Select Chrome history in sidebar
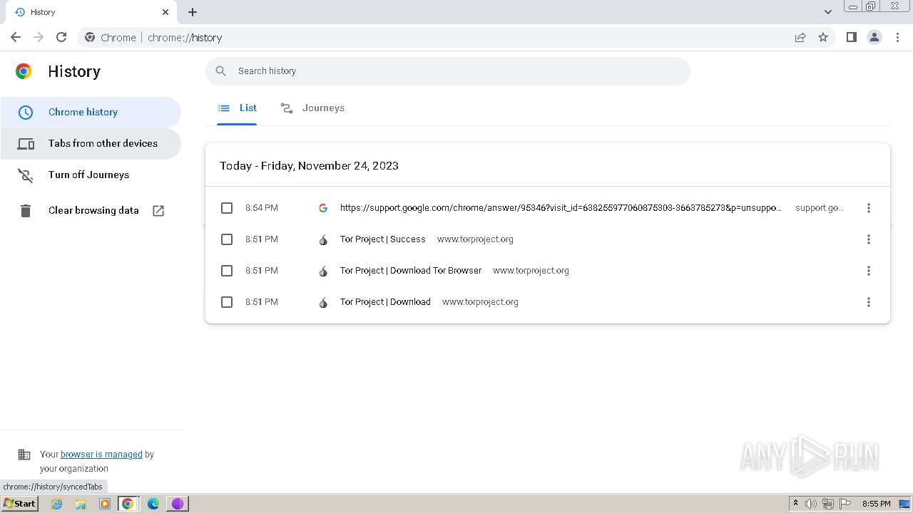Screen dimensions: 913x513 (91, 112)
